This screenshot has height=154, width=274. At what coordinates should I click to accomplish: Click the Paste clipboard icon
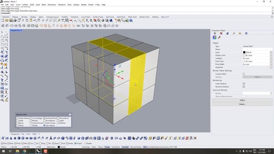click(x=31, y=21)
